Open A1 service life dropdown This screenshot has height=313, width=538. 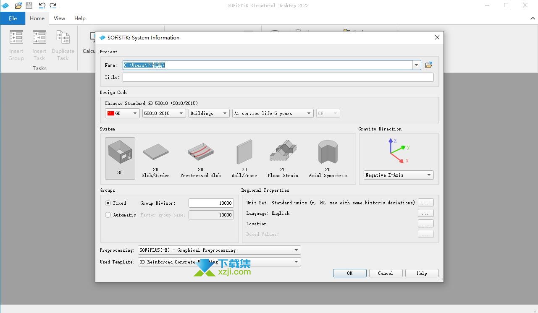[273, 113]
